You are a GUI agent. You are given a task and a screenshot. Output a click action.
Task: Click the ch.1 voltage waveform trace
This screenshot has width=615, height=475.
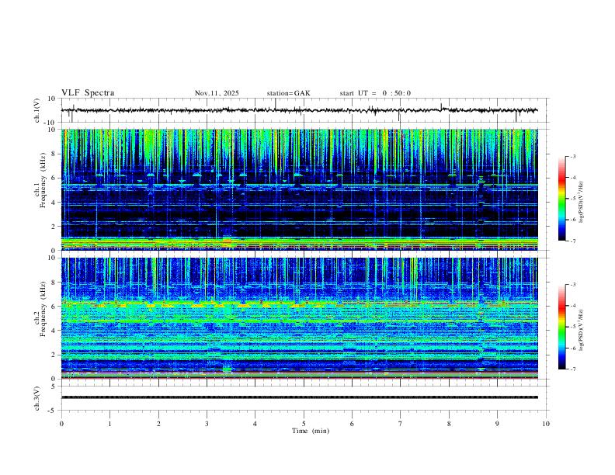299,110
